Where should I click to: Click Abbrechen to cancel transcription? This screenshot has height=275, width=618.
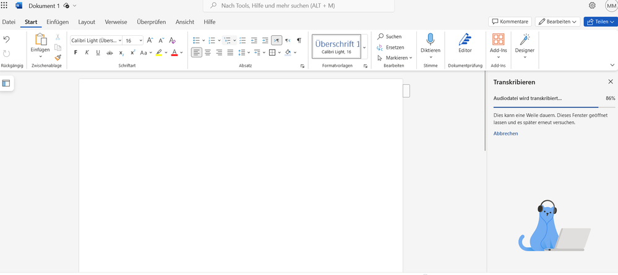[x=505, y=133]
